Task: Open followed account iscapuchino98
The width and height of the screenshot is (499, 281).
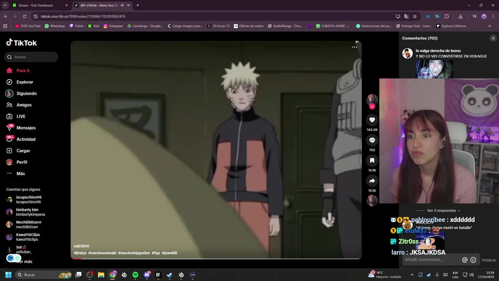Action: click(28, 199)
